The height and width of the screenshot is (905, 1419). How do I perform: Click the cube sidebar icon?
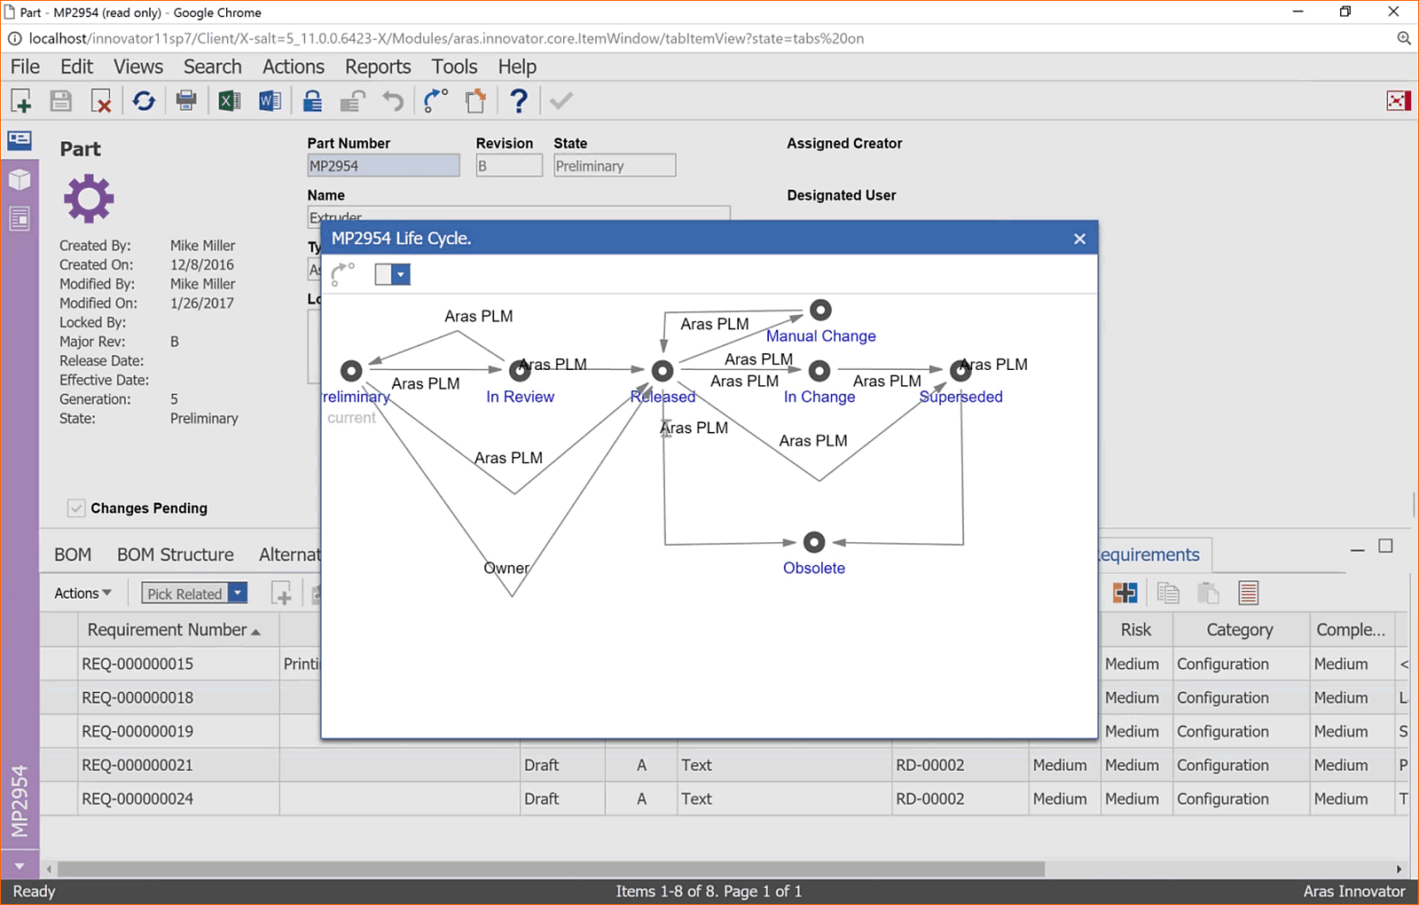point(20,179)
